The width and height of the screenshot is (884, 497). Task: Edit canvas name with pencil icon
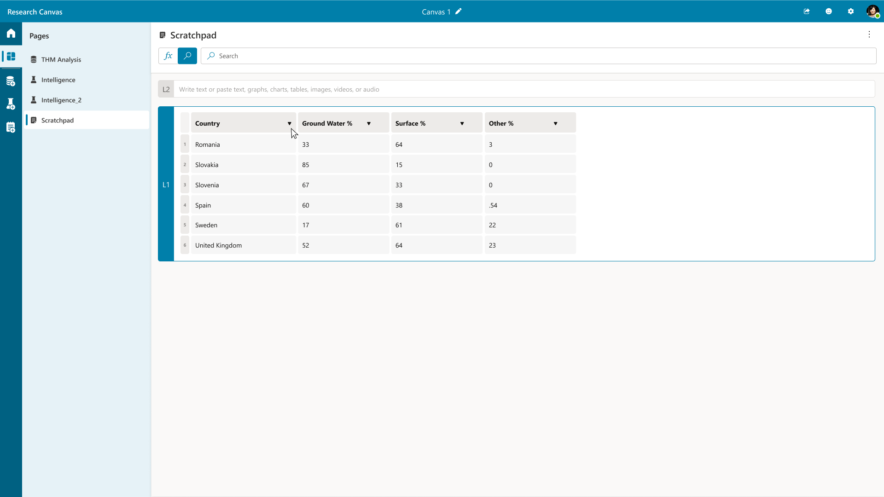coord(459,12)
